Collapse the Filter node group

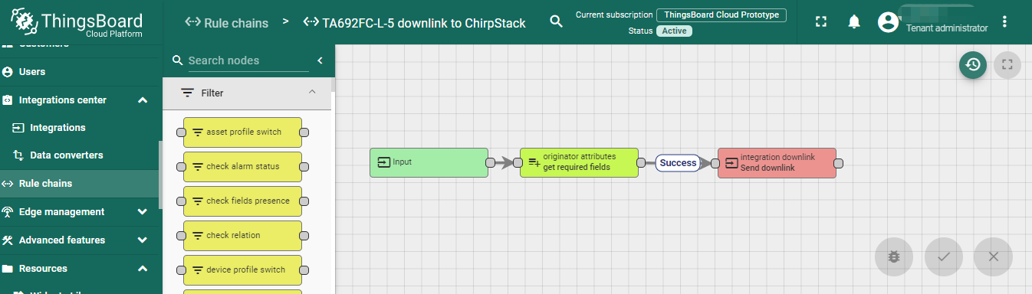[312, 92]
